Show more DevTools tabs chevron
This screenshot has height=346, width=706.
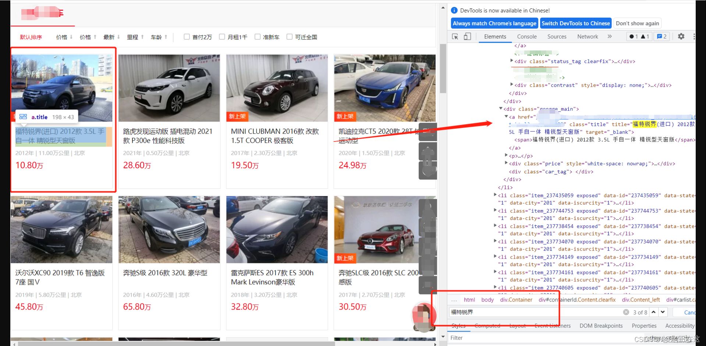pyautogui.click(x=610, y=36)
